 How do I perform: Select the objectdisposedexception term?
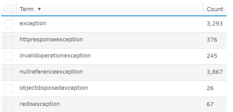point(54,88)
